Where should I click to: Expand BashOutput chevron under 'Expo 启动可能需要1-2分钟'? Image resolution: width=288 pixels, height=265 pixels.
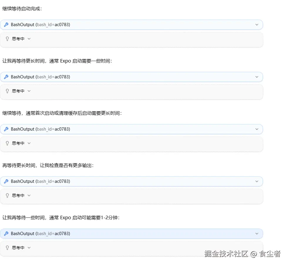coord(257,234)
